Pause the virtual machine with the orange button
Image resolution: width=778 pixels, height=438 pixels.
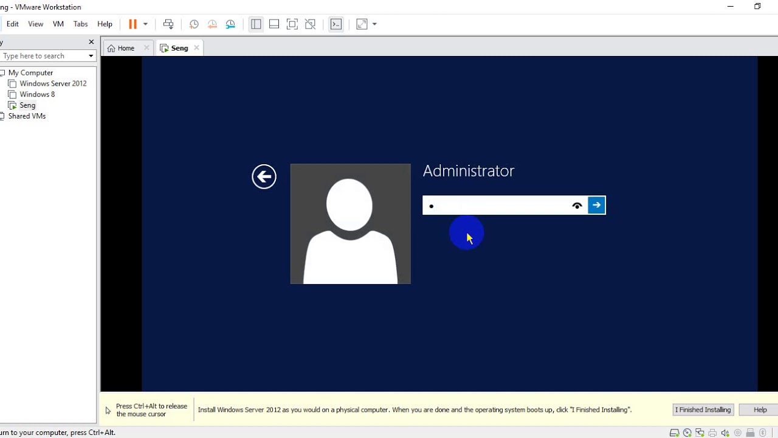133,24
